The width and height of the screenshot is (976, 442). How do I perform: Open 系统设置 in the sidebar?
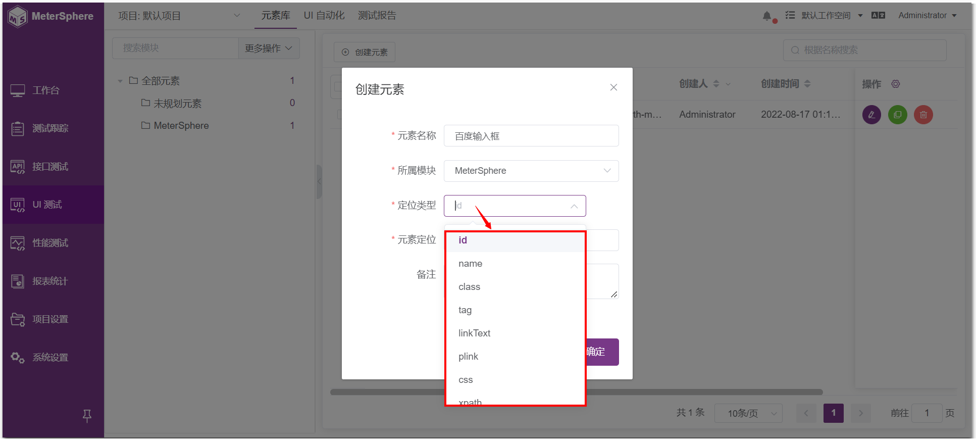click(54, 358)
